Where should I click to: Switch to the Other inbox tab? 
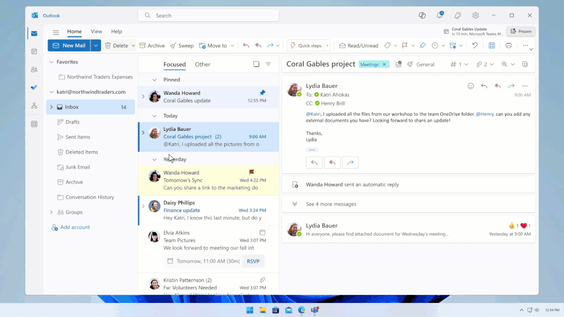(x=203, y=64)
